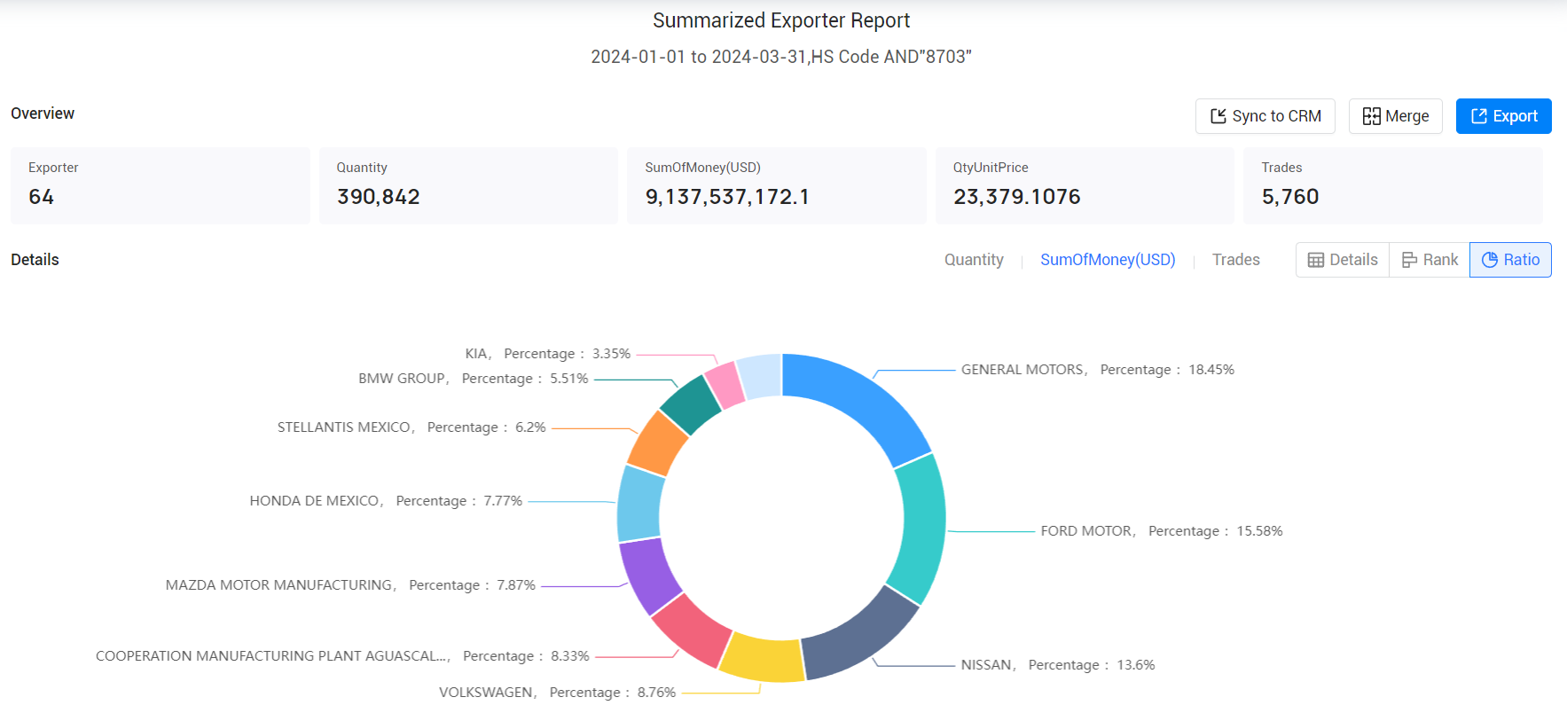The image size is (1567, 713).
Task: Click the blue Export button
Action: (x=1503, y=116)
